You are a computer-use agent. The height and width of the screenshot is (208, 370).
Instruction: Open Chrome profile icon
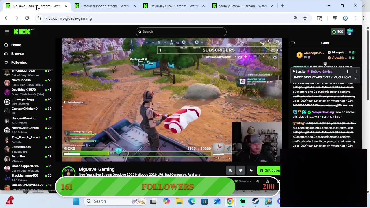coord(345,18)
